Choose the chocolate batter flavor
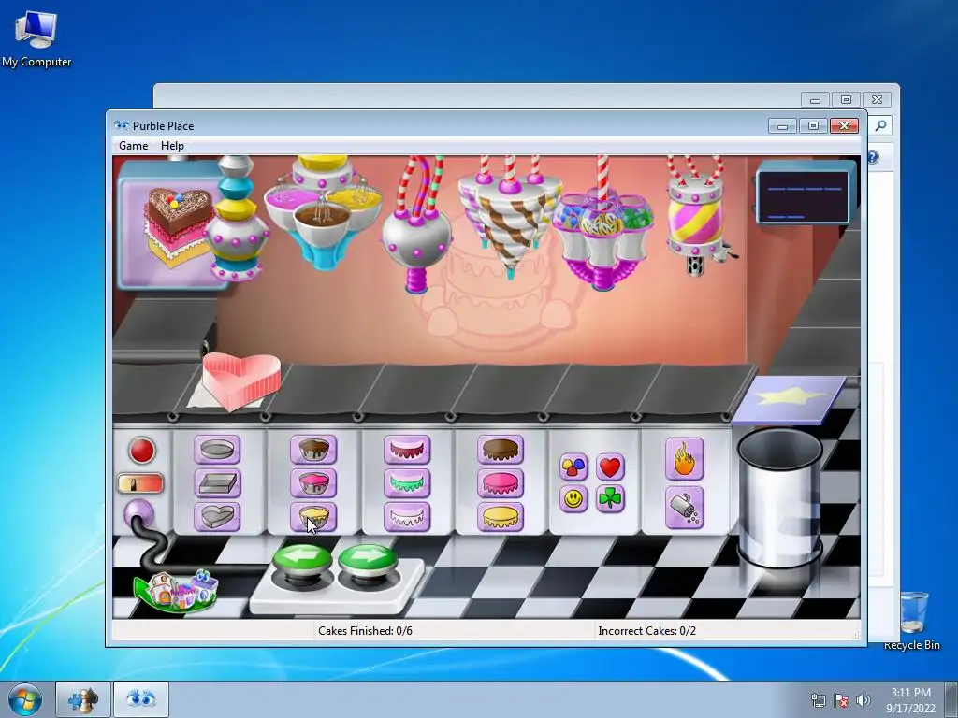 (x=313, y=450)
